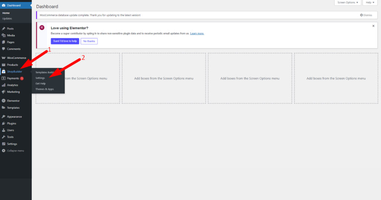Open Settings in ShopBuilder submenu
Image resolution: width=381 pixels, height=200 pixels.
pyautogui.click(x=40, y=78)
